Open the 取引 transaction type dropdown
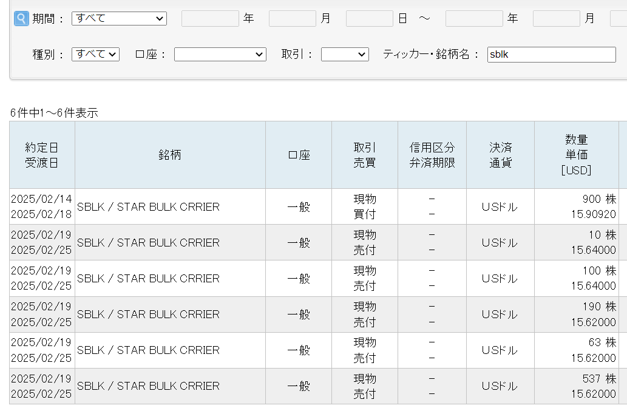627x408 pixels. (344, 55)
